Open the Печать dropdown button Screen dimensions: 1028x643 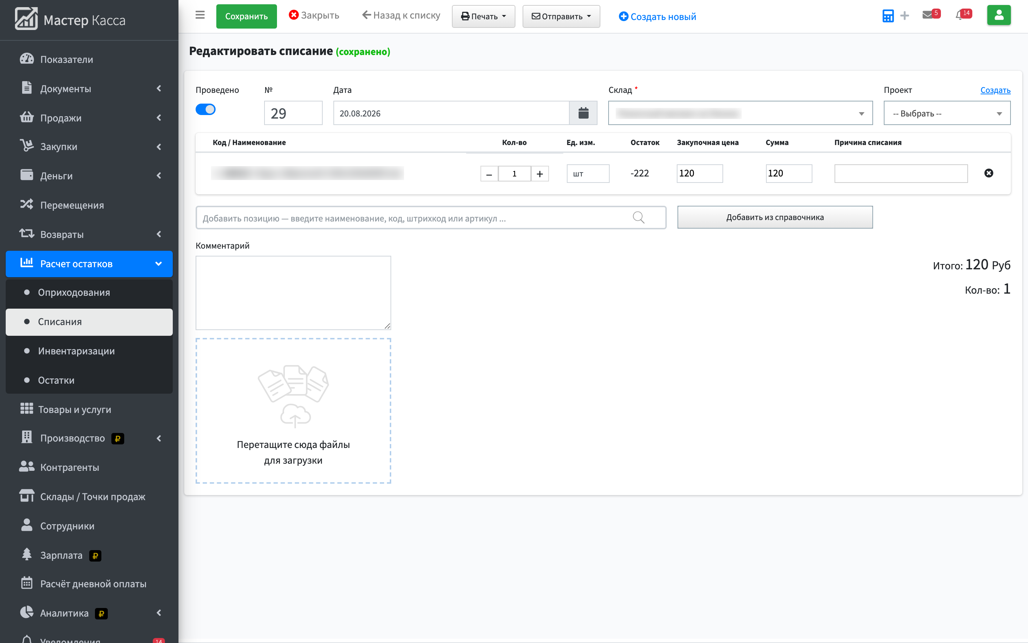click(483, 16)
